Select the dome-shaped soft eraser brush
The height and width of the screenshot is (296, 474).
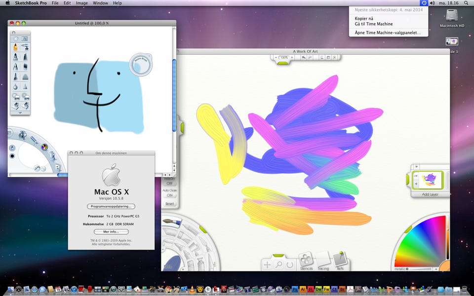tap(25, 77)
